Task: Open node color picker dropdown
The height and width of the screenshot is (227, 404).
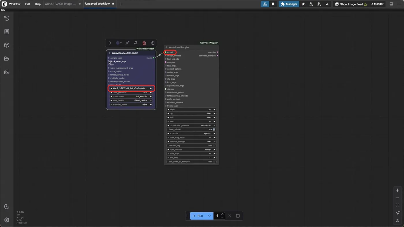Action: [x=119, y=43]
